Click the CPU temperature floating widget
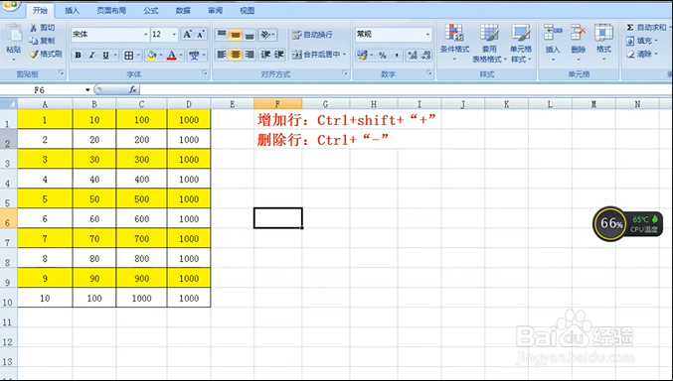Image resolution: width=673 pixels, height=381 pixels. (x=628, y=223)
